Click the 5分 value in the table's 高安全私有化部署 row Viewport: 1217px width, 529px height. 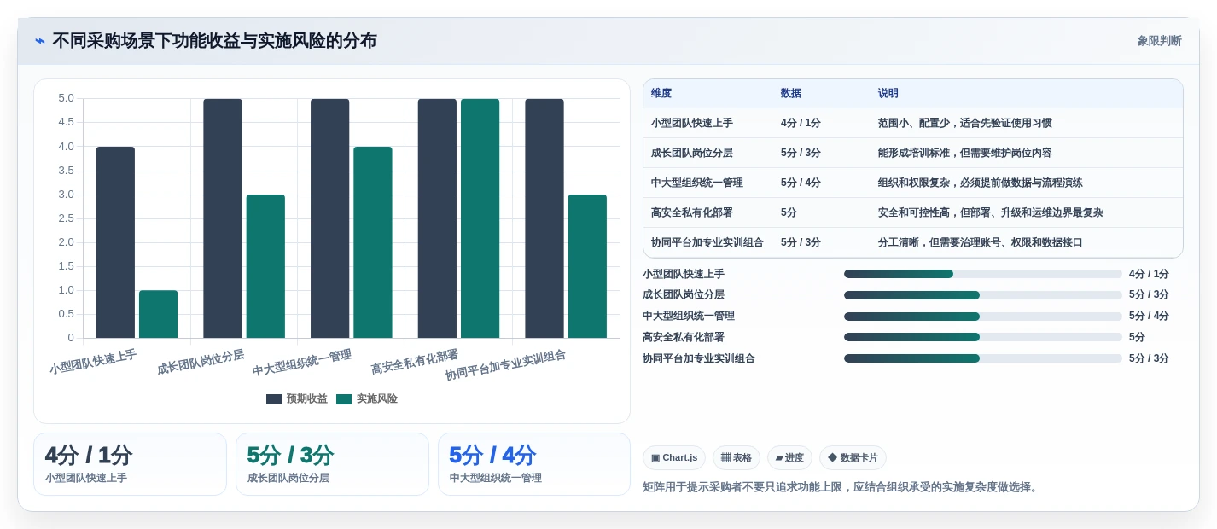pyautogui.click(x=789, y=212)
